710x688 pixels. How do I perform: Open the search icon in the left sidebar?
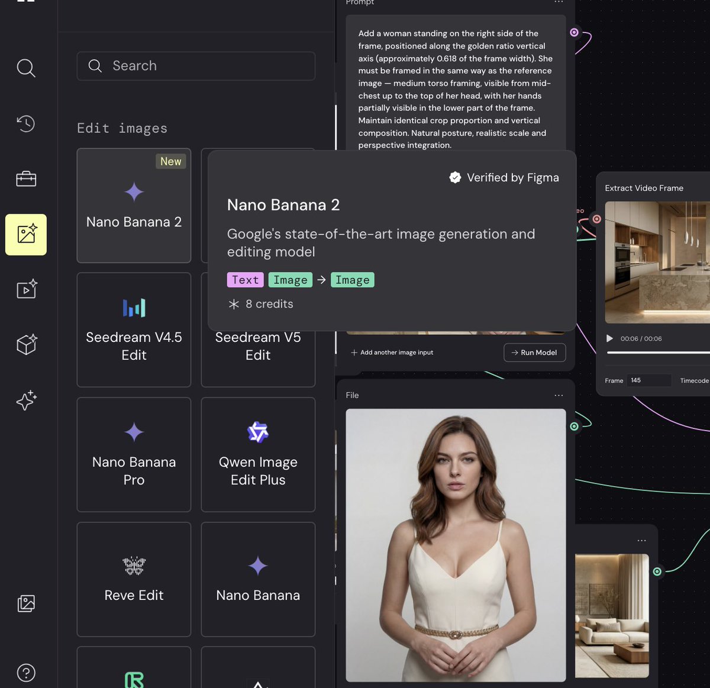26,68
